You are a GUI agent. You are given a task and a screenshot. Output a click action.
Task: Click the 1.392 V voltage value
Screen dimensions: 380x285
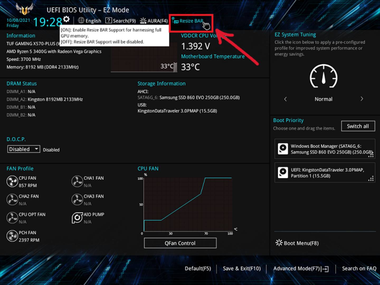pos(195,46)
